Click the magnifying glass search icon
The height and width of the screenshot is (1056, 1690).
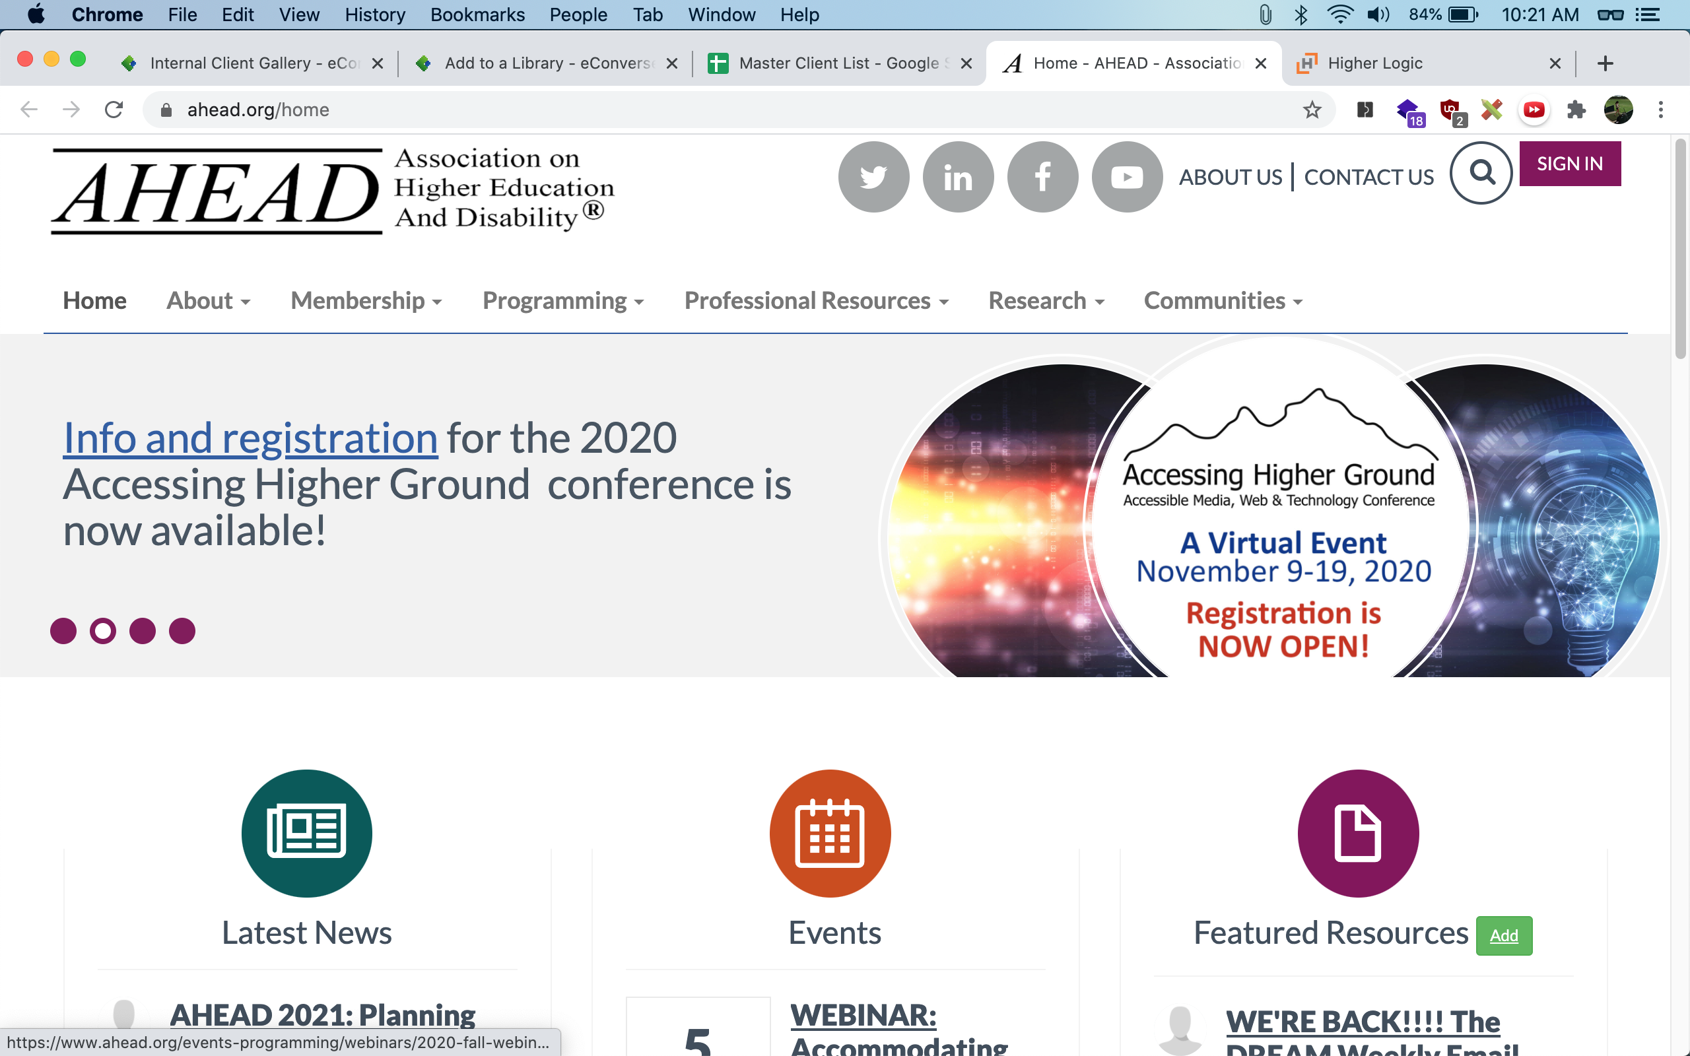[1481, 172]
